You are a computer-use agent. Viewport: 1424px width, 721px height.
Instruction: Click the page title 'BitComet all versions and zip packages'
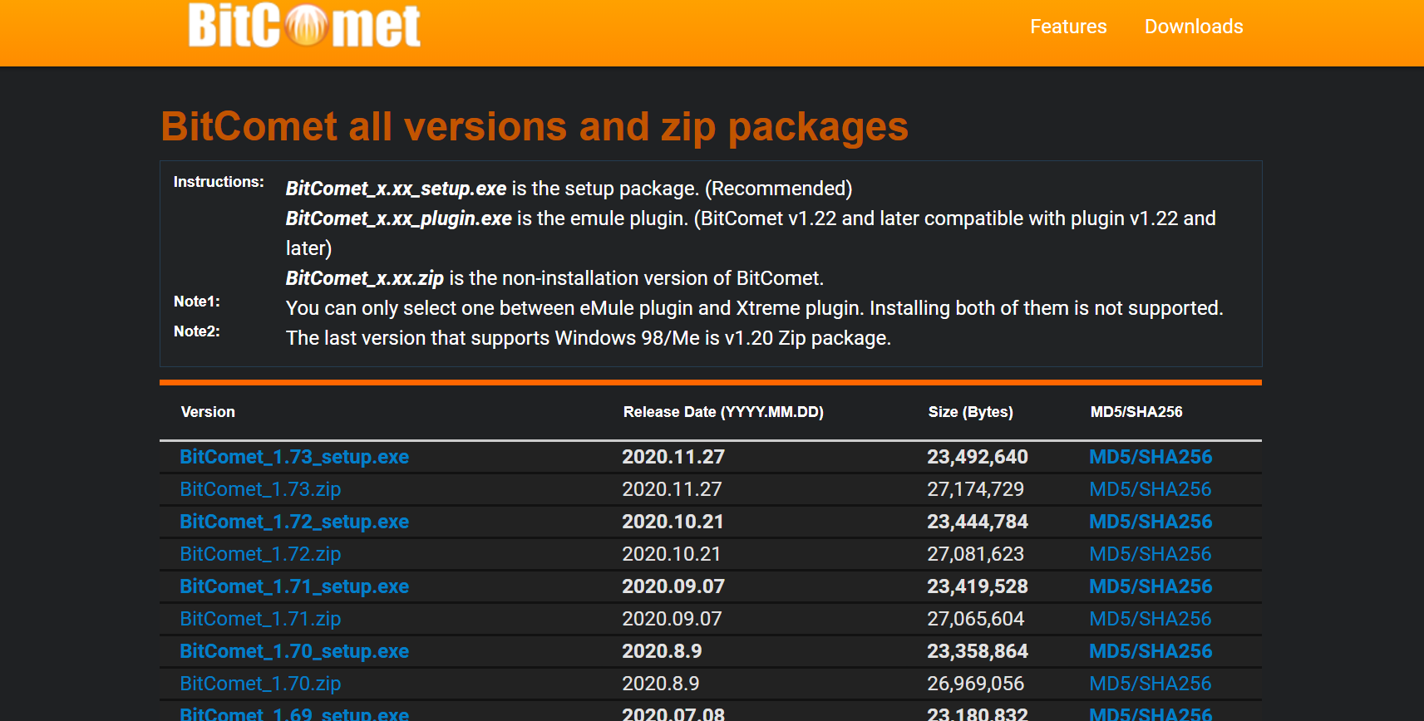(535, 127)
